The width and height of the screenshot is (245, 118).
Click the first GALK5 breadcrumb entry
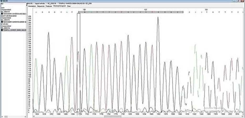(30, 3)
